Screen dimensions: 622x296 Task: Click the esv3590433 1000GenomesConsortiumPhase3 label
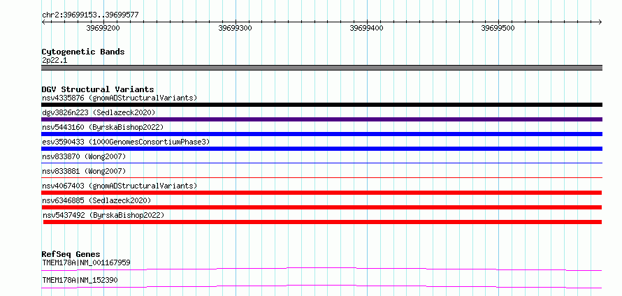click(x=126, y=142)
